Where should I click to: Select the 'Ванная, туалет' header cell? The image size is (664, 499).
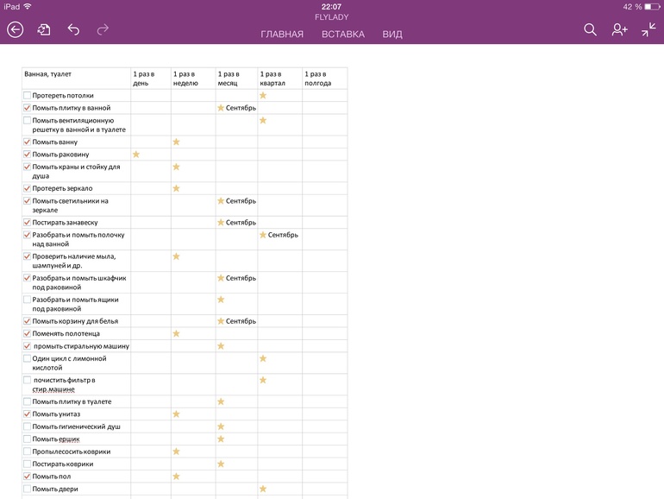[x=48, y=74]
